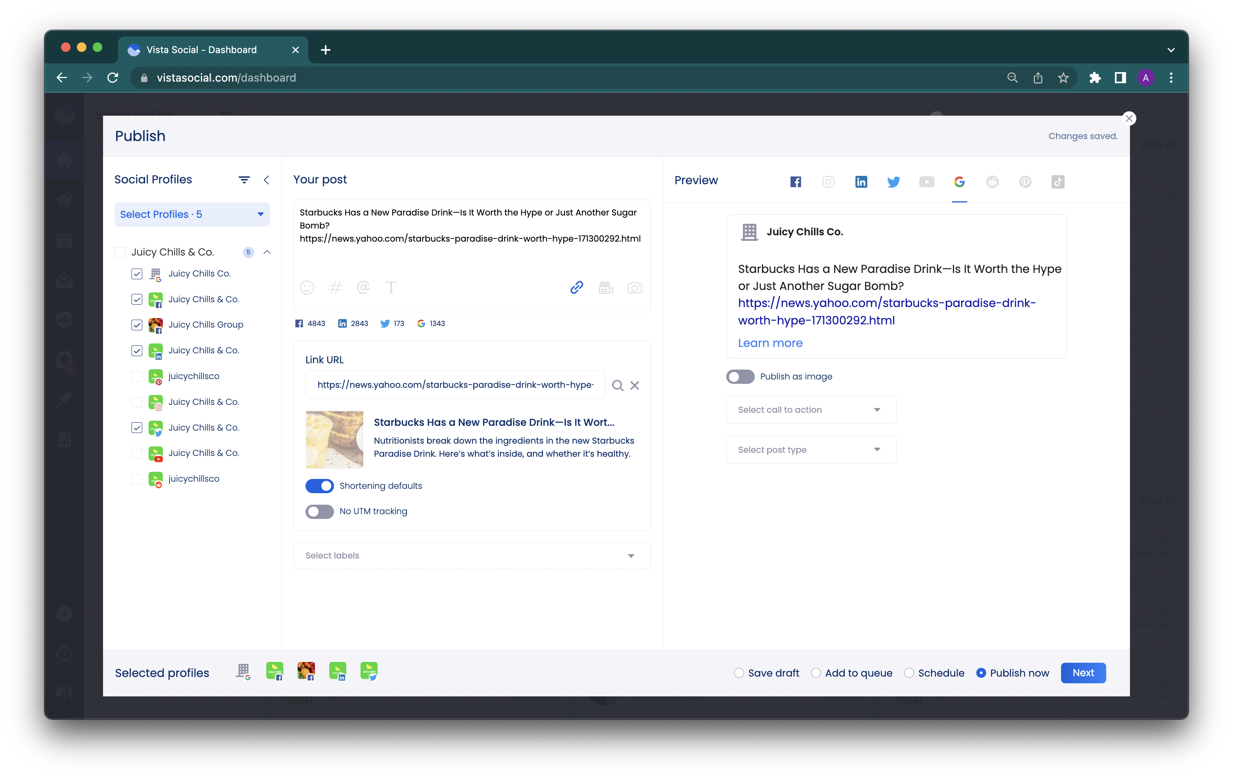This screenshot has width=1233, height=778.
Task: Enable Publish as image toggle
Action: 740,377
